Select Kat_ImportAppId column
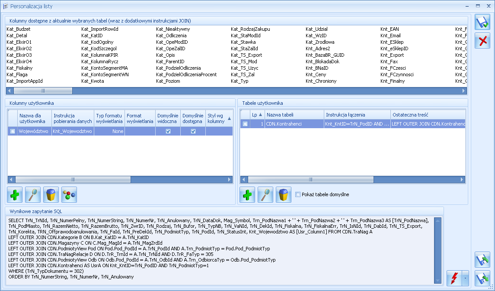 click(x=24, y=81)
